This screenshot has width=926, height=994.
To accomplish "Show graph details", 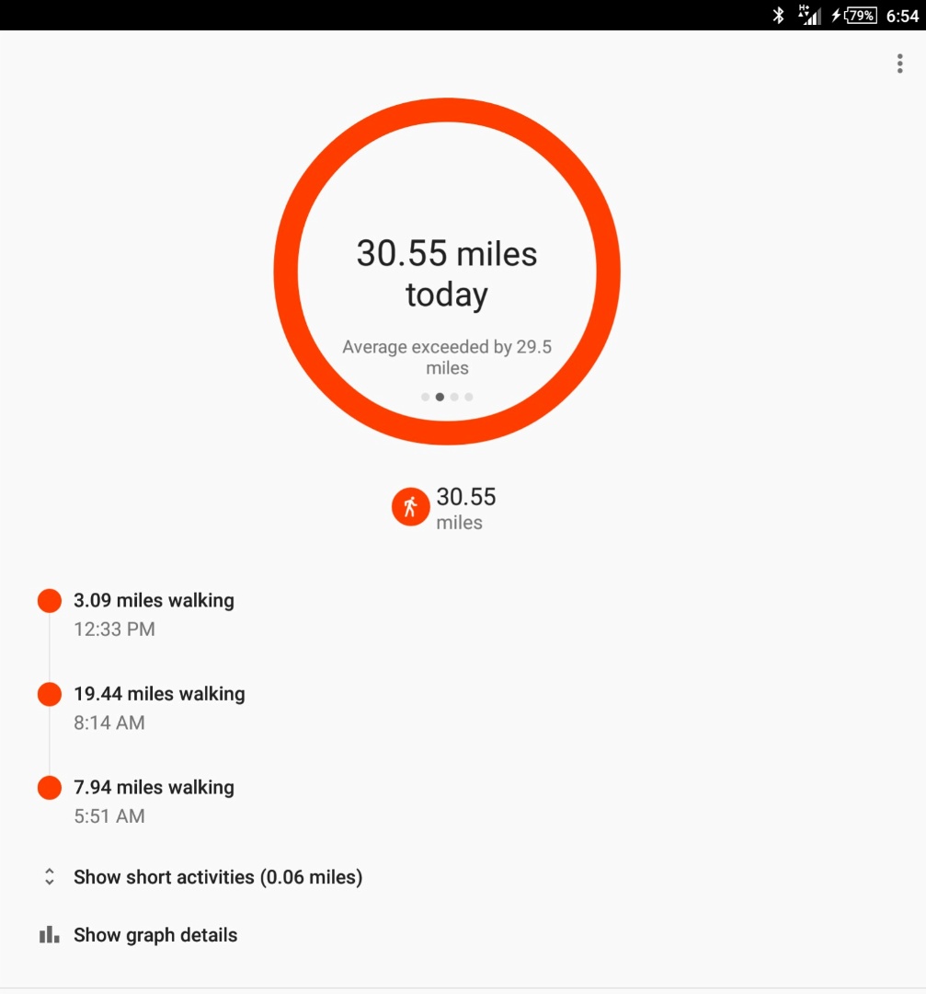I will (155, 935).
